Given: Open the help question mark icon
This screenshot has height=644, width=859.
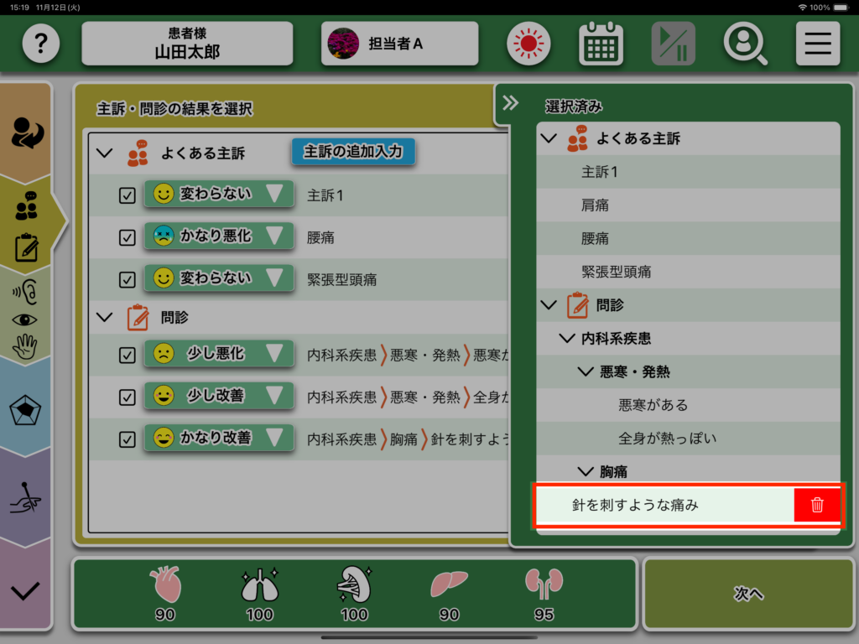Looking at the screenshot, I should click(41, 44).
